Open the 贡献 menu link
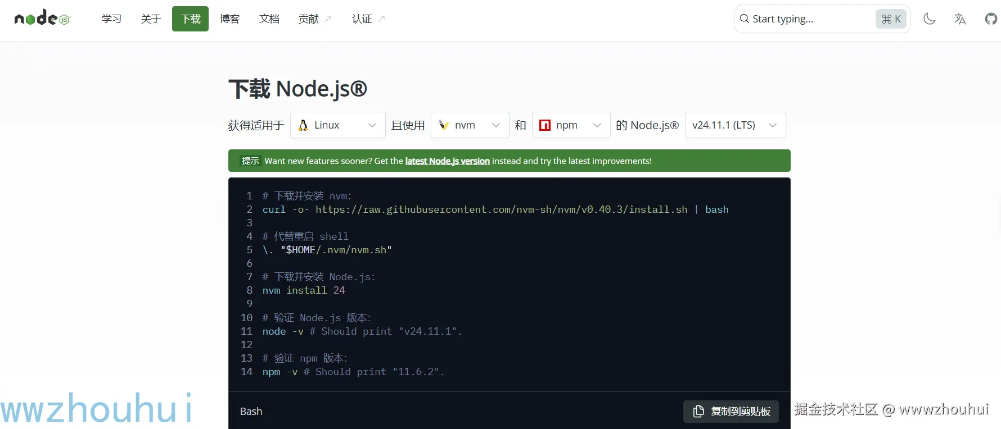Screen dimensions: 1001x429 [x=315, y=19]
